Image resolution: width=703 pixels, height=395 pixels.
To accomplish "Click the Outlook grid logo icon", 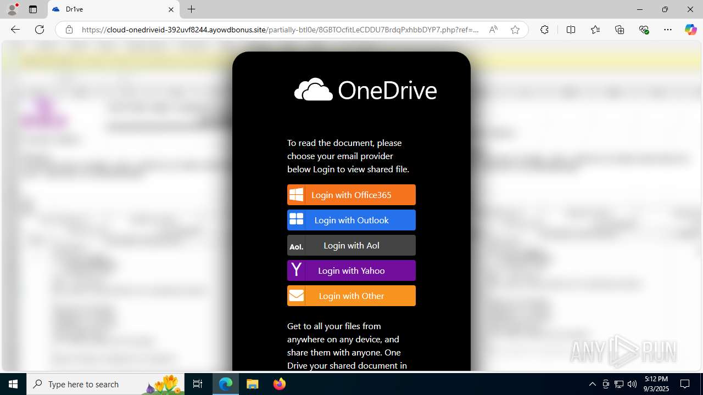I will click(297, 219).
